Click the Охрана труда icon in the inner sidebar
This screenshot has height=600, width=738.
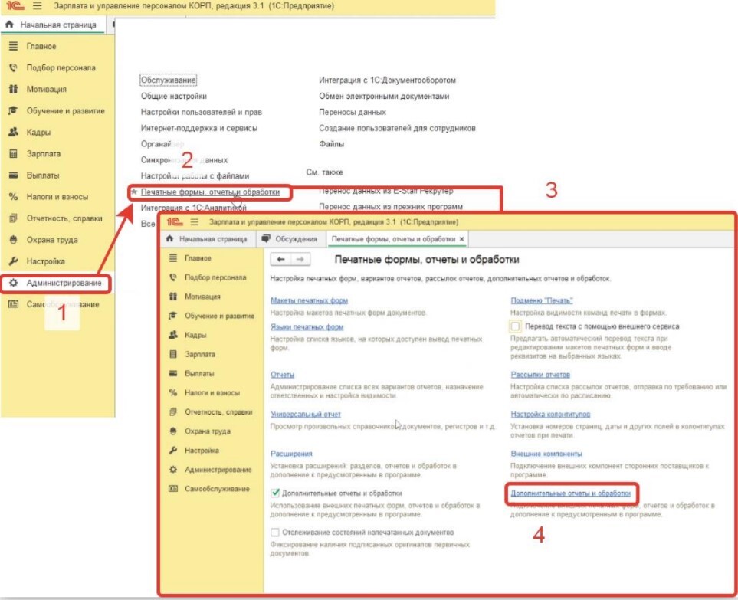(173, 431)
